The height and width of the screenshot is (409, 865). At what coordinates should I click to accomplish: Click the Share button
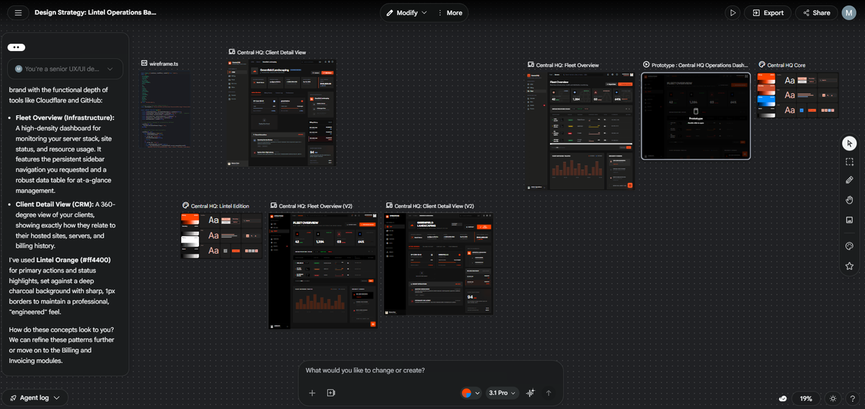[x=816, y=12]
